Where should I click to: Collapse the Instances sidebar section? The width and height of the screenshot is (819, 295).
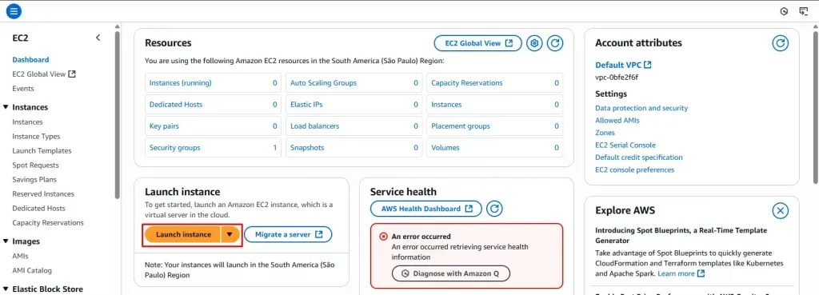[6, 108]
